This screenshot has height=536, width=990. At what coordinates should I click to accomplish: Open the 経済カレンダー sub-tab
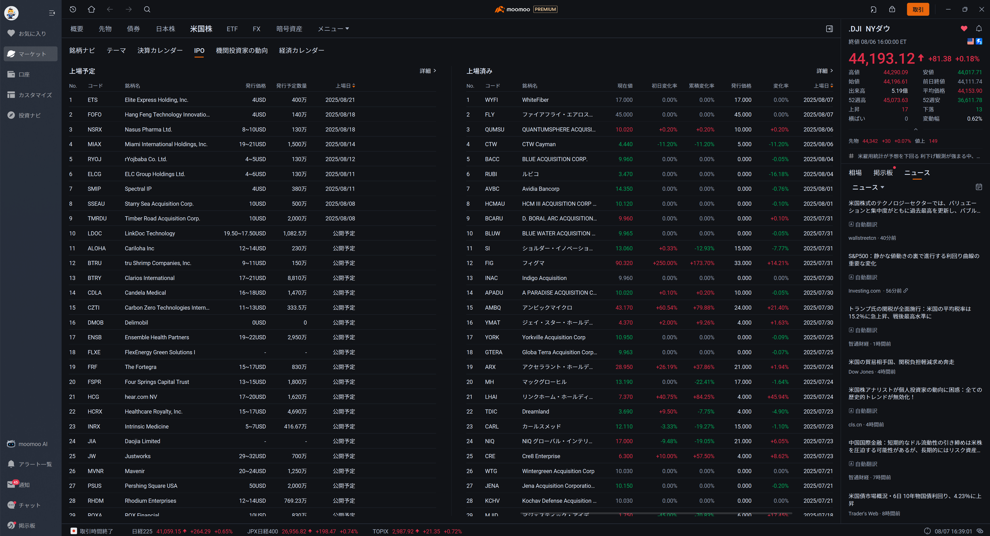click(302, 50)
